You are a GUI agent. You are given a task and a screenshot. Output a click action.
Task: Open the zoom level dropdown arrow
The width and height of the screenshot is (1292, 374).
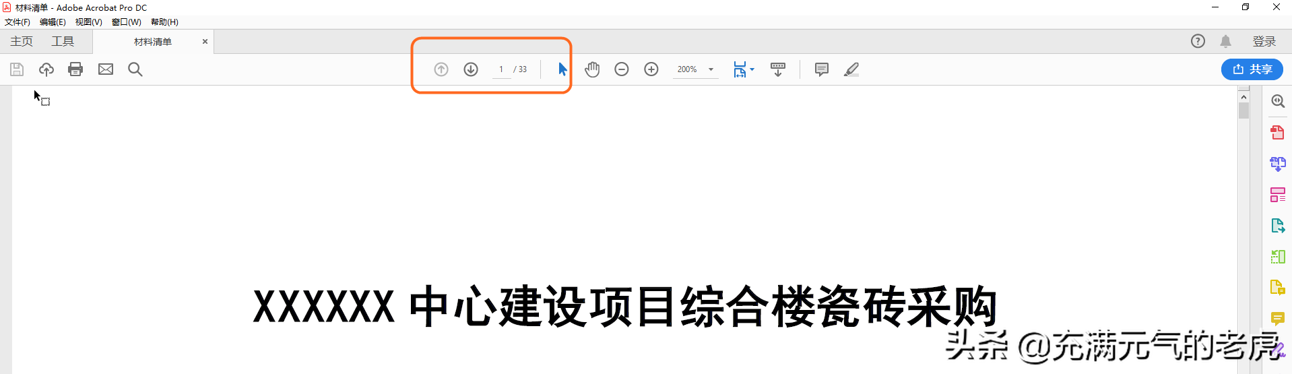(711, 69)
